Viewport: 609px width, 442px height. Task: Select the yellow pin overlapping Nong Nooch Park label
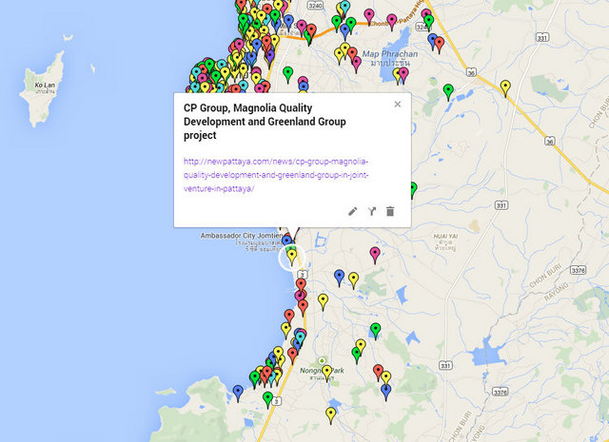pyautogui.click(x=327, y=373)
